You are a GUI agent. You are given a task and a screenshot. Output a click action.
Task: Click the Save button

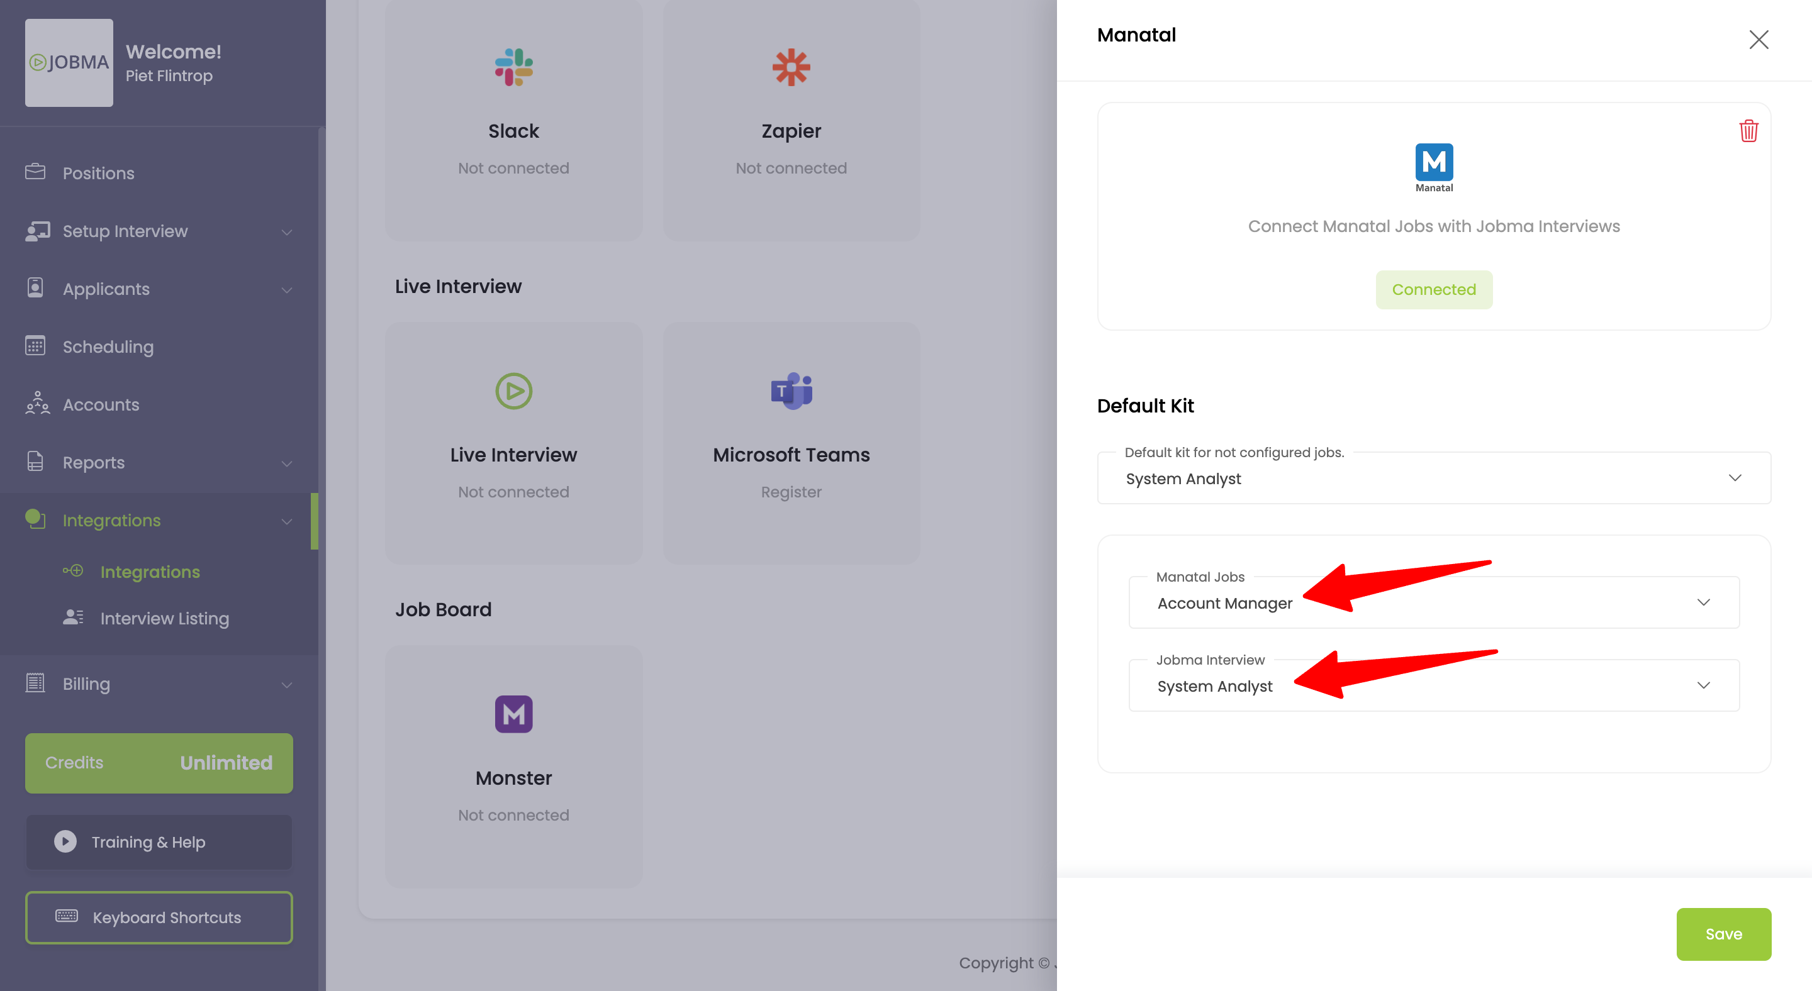coord(1723,934)
